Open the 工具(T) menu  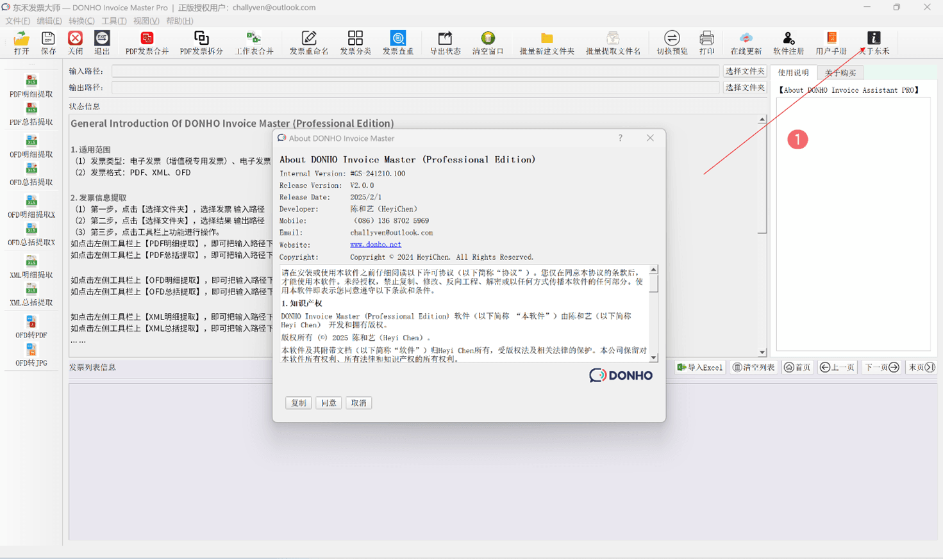114,21
